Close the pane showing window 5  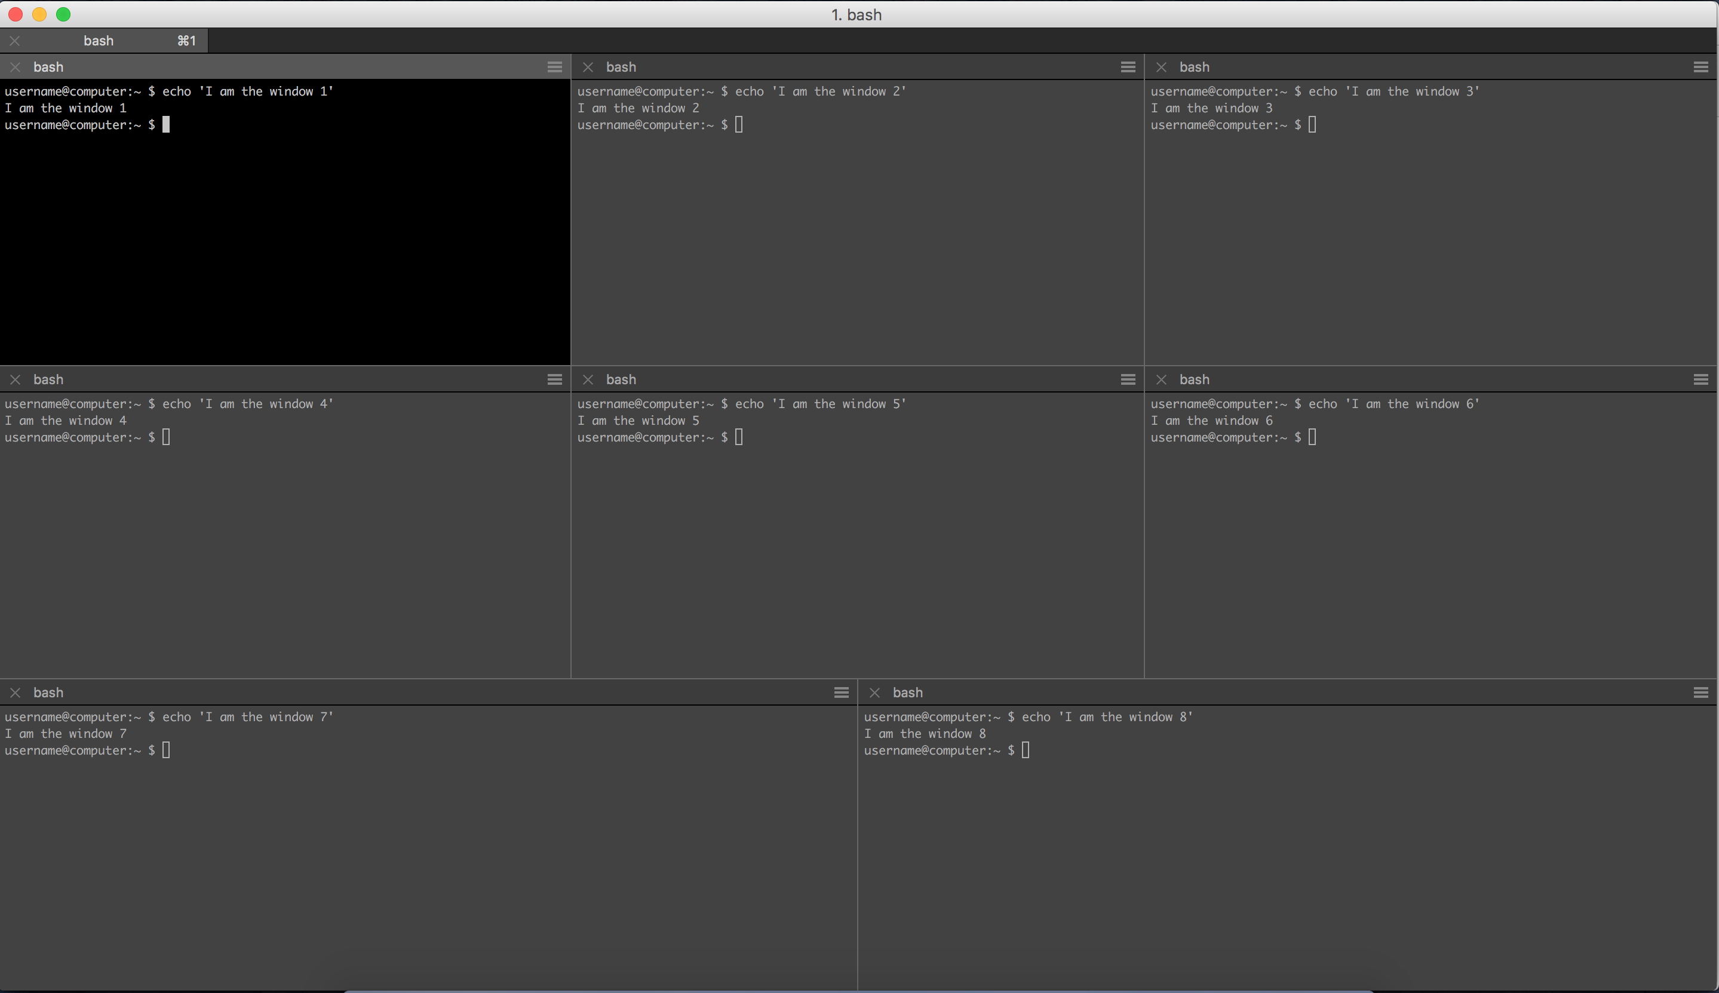point(588,379)
